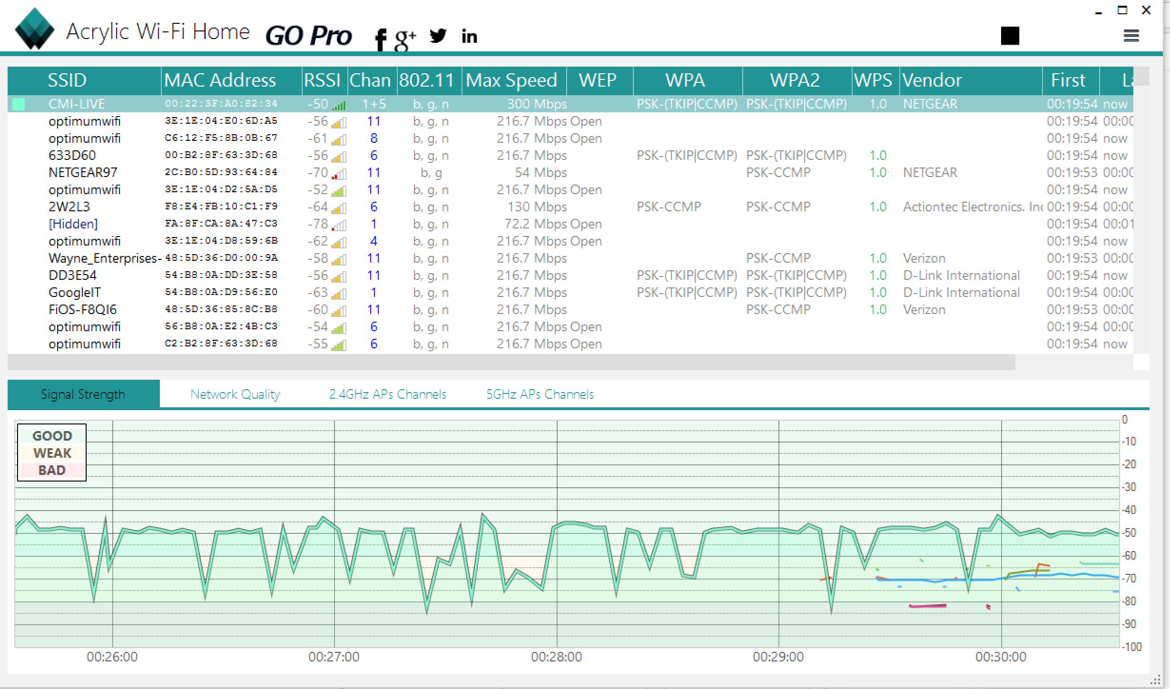Click the horizontal table scrollbar
The width and height of the screenshot is (1170, 689).
(x=511, y=363)
